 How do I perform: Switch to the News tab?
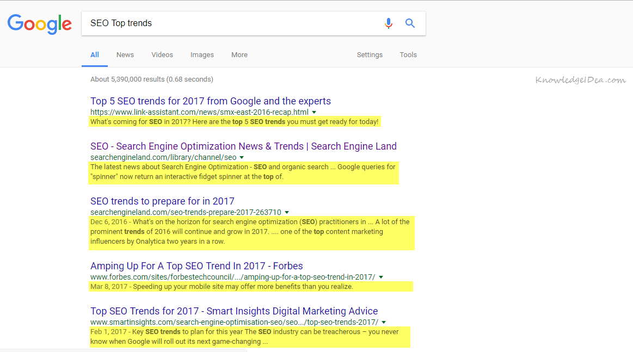[x=125, y=55]
